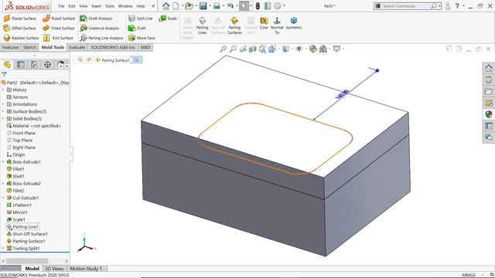
Task: Switch to the 3D Views tab
Action: click(54, 269)
